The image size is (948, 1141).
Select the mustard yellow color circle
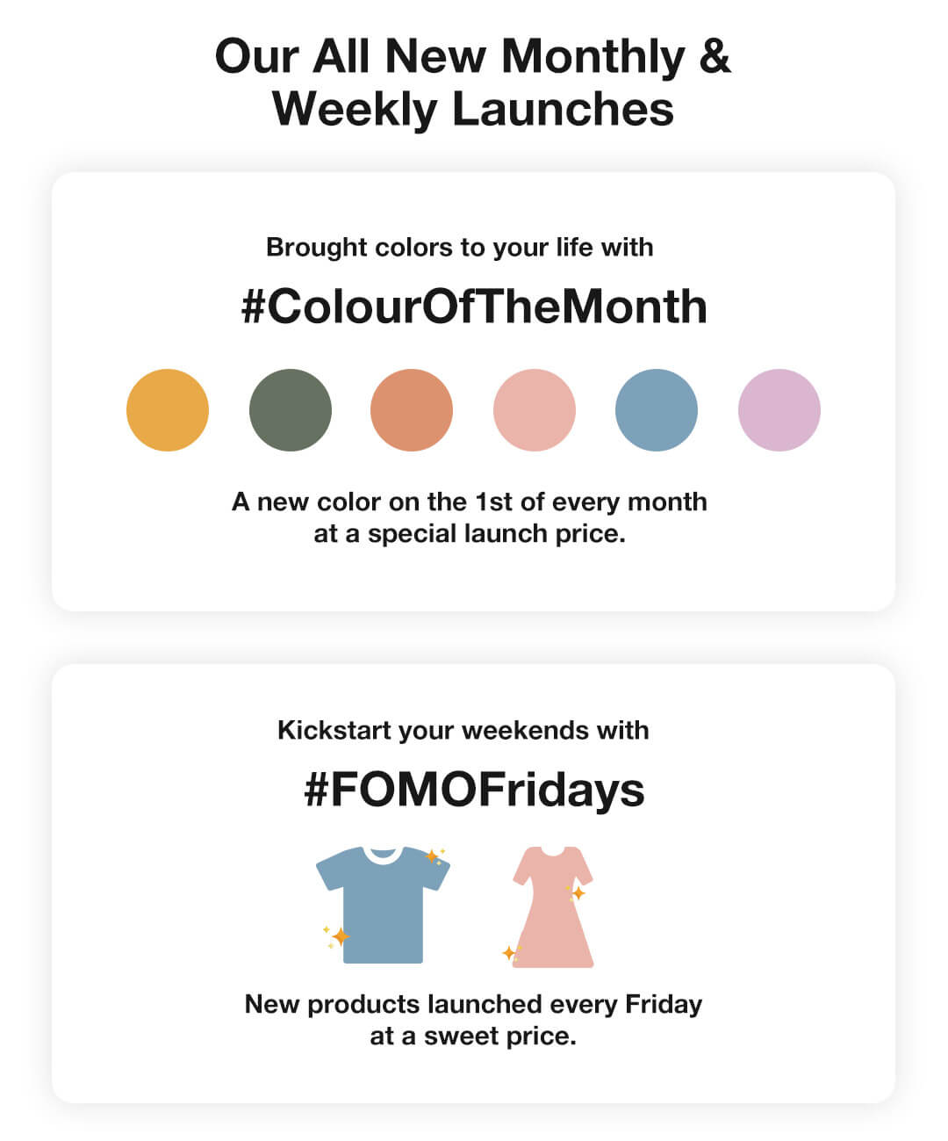(168, 410)
